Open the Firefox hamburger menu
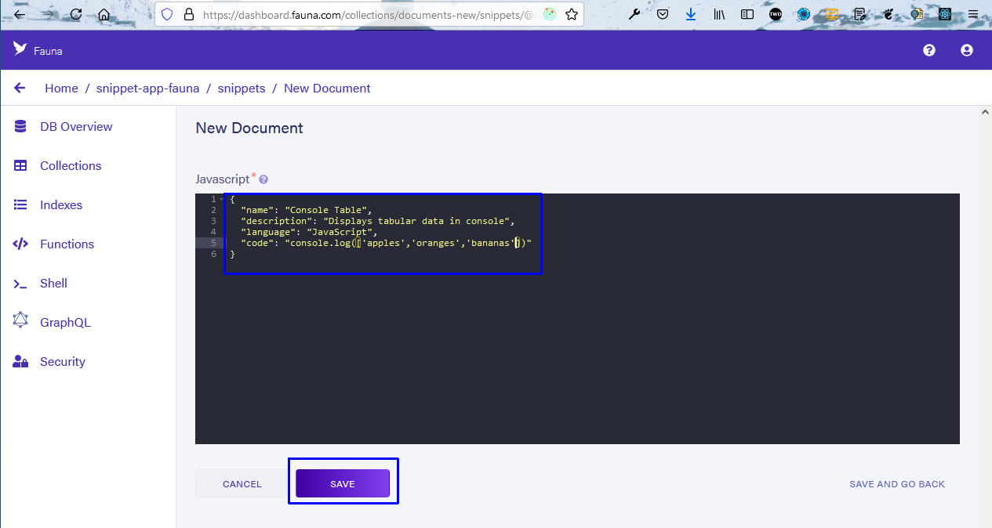 973,14
